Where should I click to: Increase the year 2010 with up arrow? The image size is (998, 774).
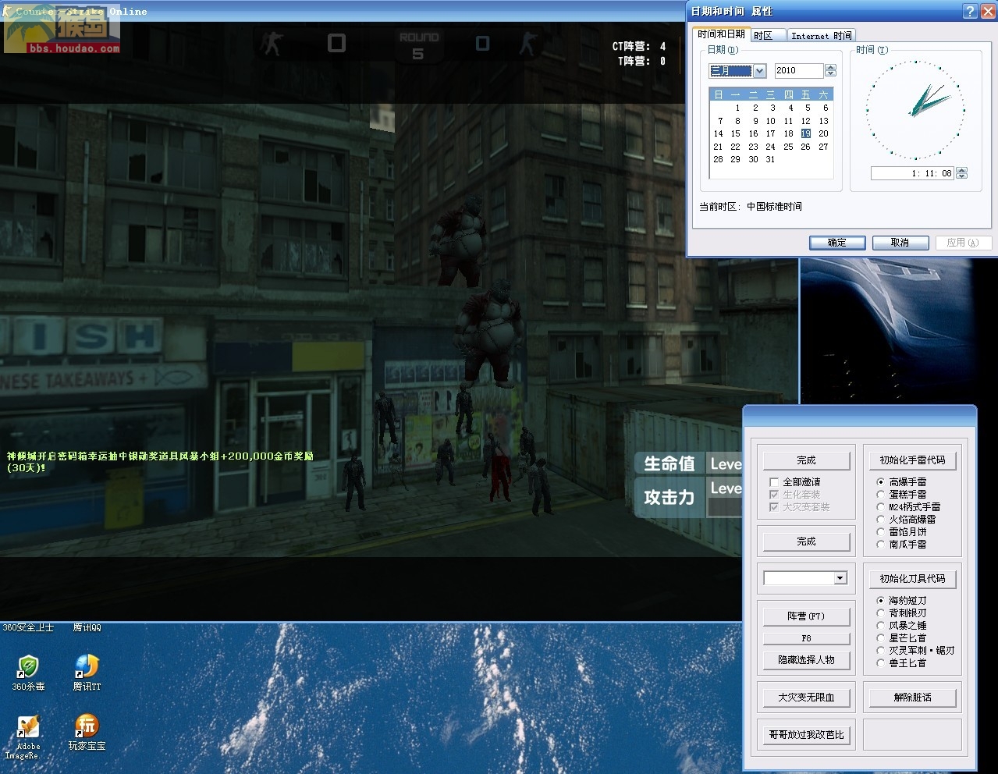click(x=830, y=67)
